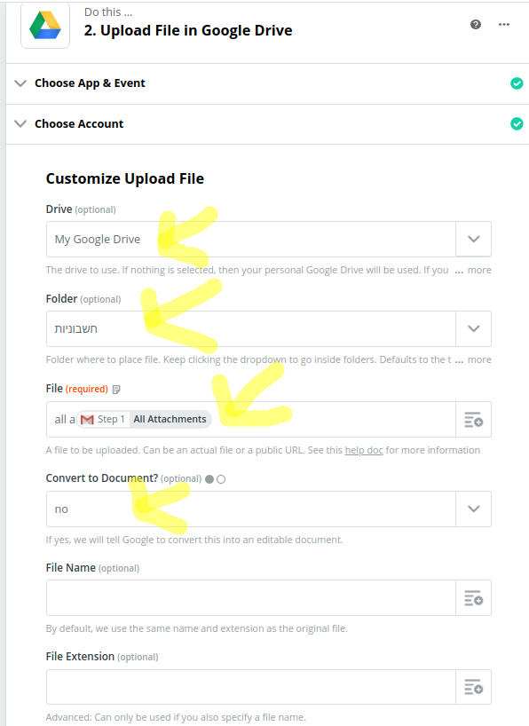Click the Google Drive app logo
Image resolution: width=529 pixels, height=726 pixels.
(x=45, y=25)
